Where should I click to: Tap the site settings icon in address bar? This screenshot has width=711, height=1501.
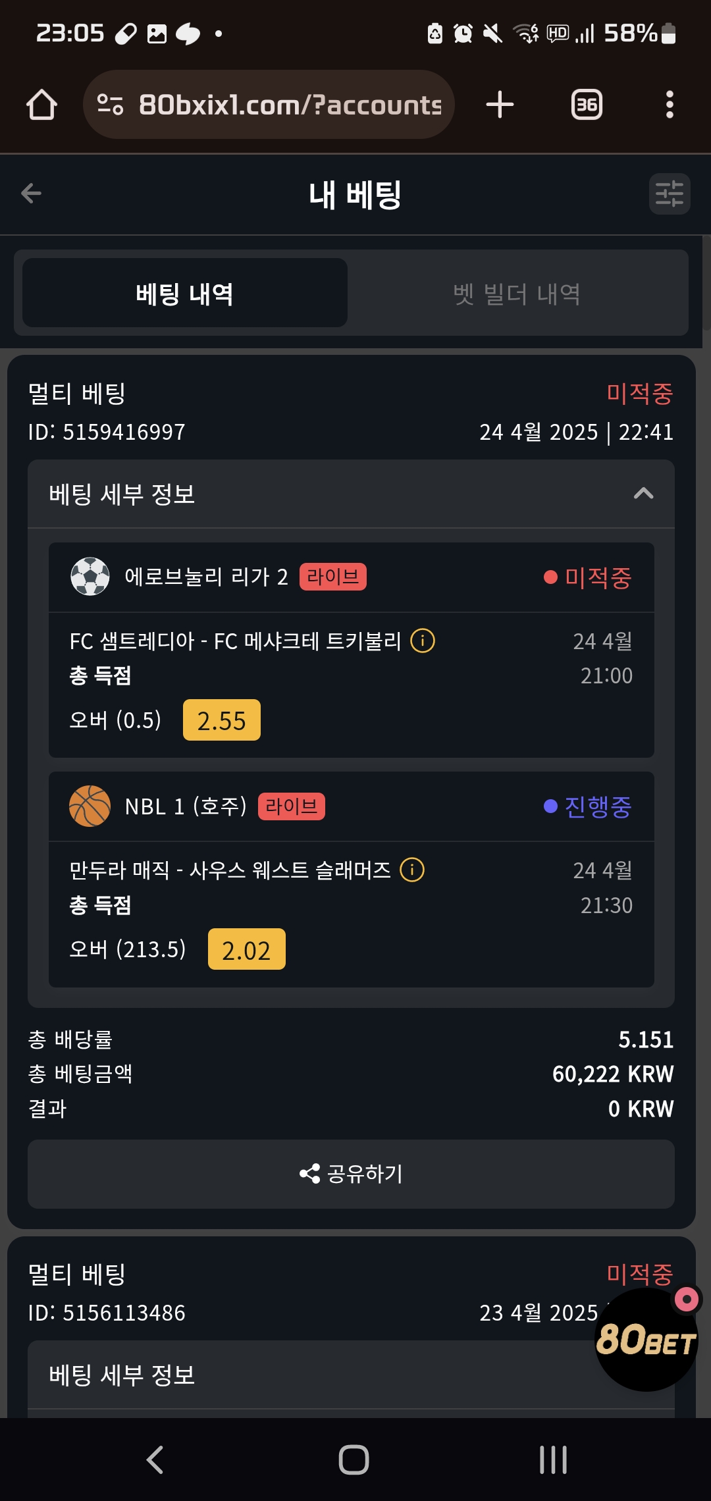click(110, 105)
